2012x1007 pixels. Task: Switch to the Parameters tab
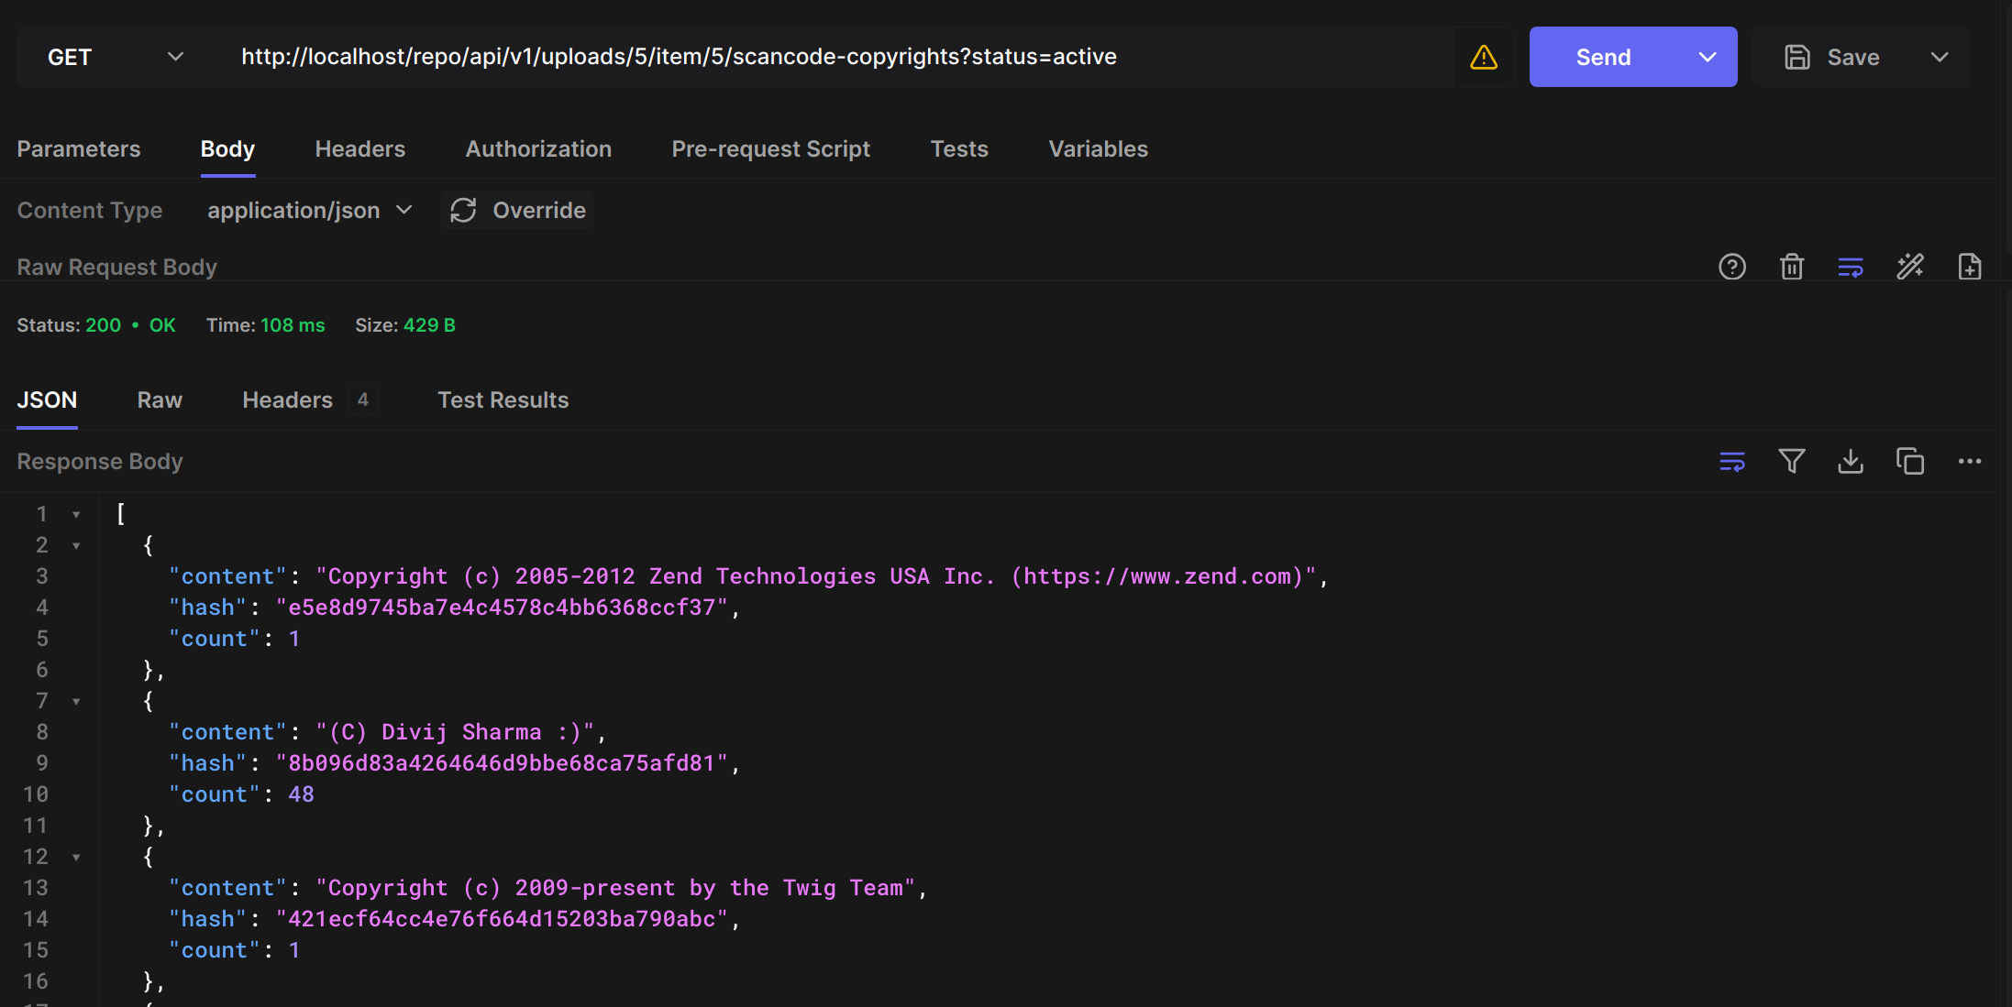(79, 148)
